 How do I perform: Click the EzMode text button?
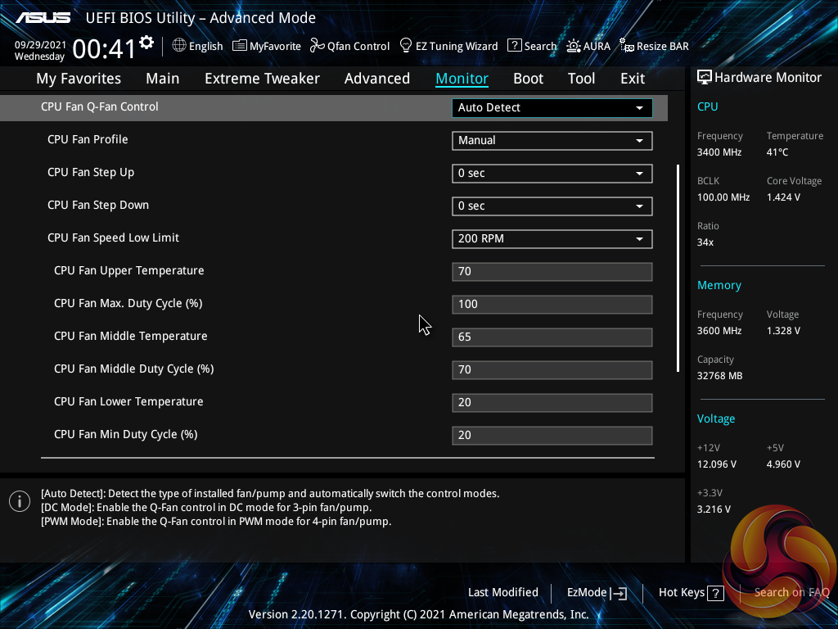586,593
